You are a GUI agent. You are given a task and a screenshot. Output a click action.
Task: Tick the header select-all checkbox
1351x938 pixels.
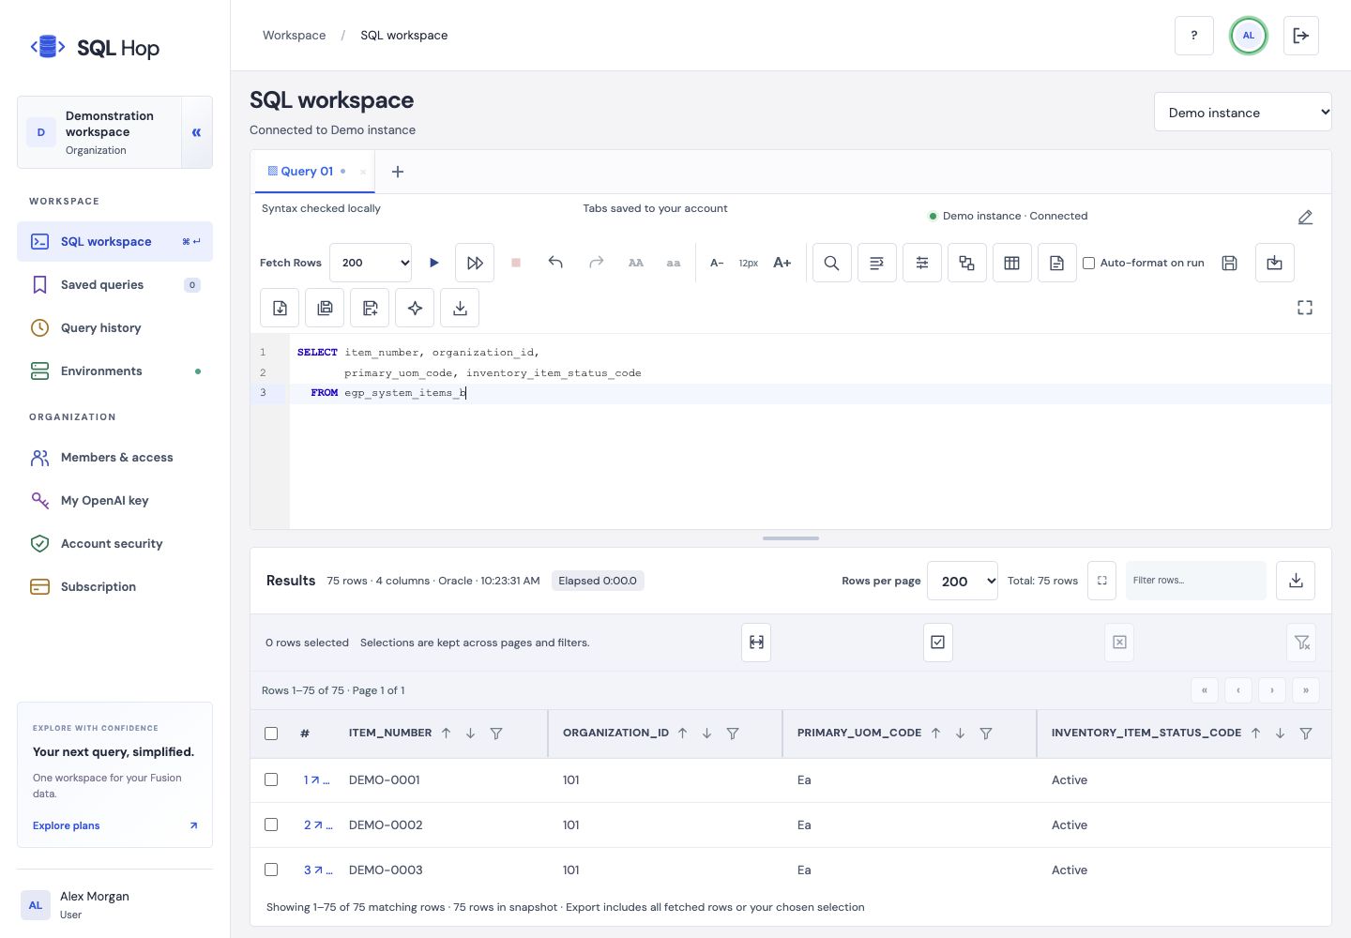click(271, 734)
